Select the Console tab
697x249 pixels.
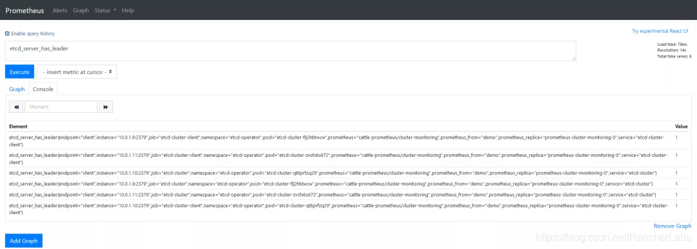(43, 89)
